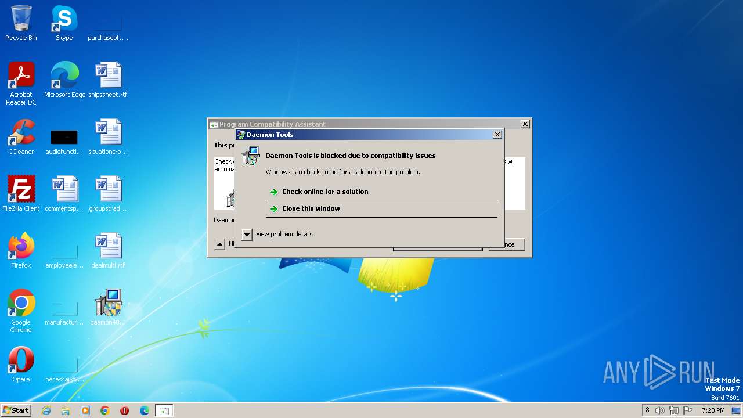Select the daemon40 installer icon
Viewport: 743px width, 418px height.
click(x=108, y=308)
